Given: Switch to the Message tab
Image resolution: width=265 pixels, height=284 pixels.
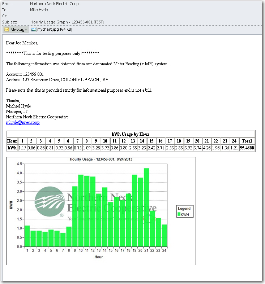Looking at the screenshot, I should pos(16,30).
